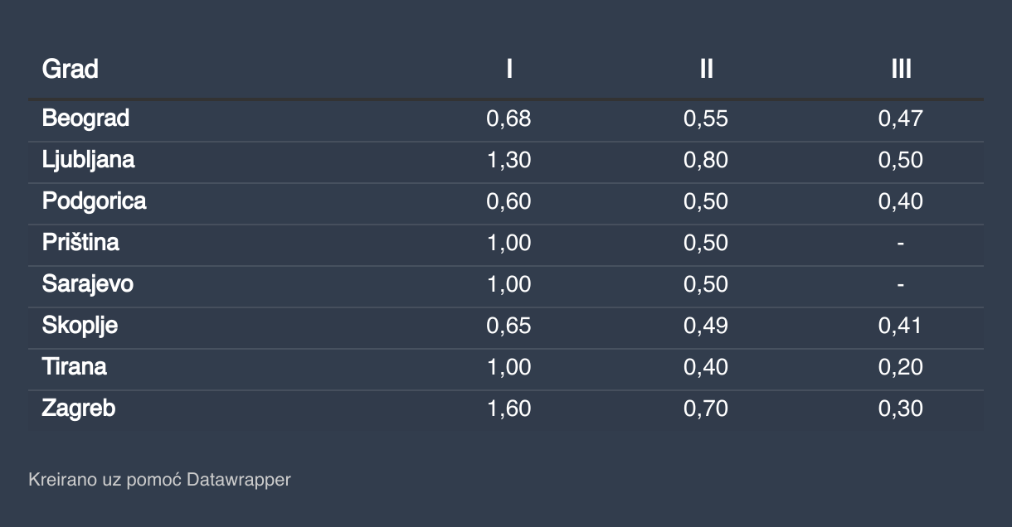Select the Ljubljana row label
The image size is (1012, 527).
[x=88, y=160]
